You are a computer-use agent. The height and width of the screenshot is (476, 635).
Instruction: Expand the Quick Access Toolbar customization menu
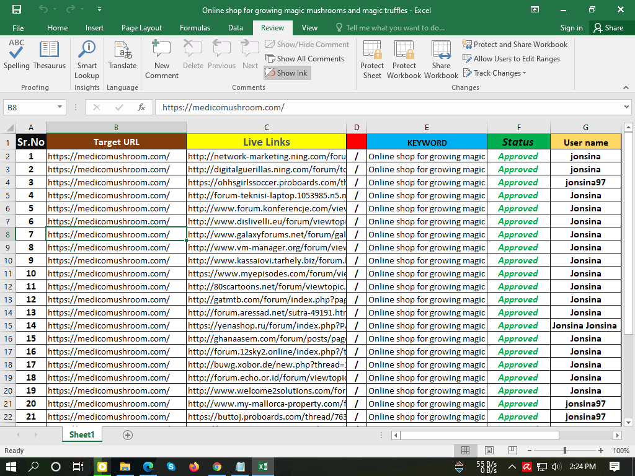coord(100,9)
